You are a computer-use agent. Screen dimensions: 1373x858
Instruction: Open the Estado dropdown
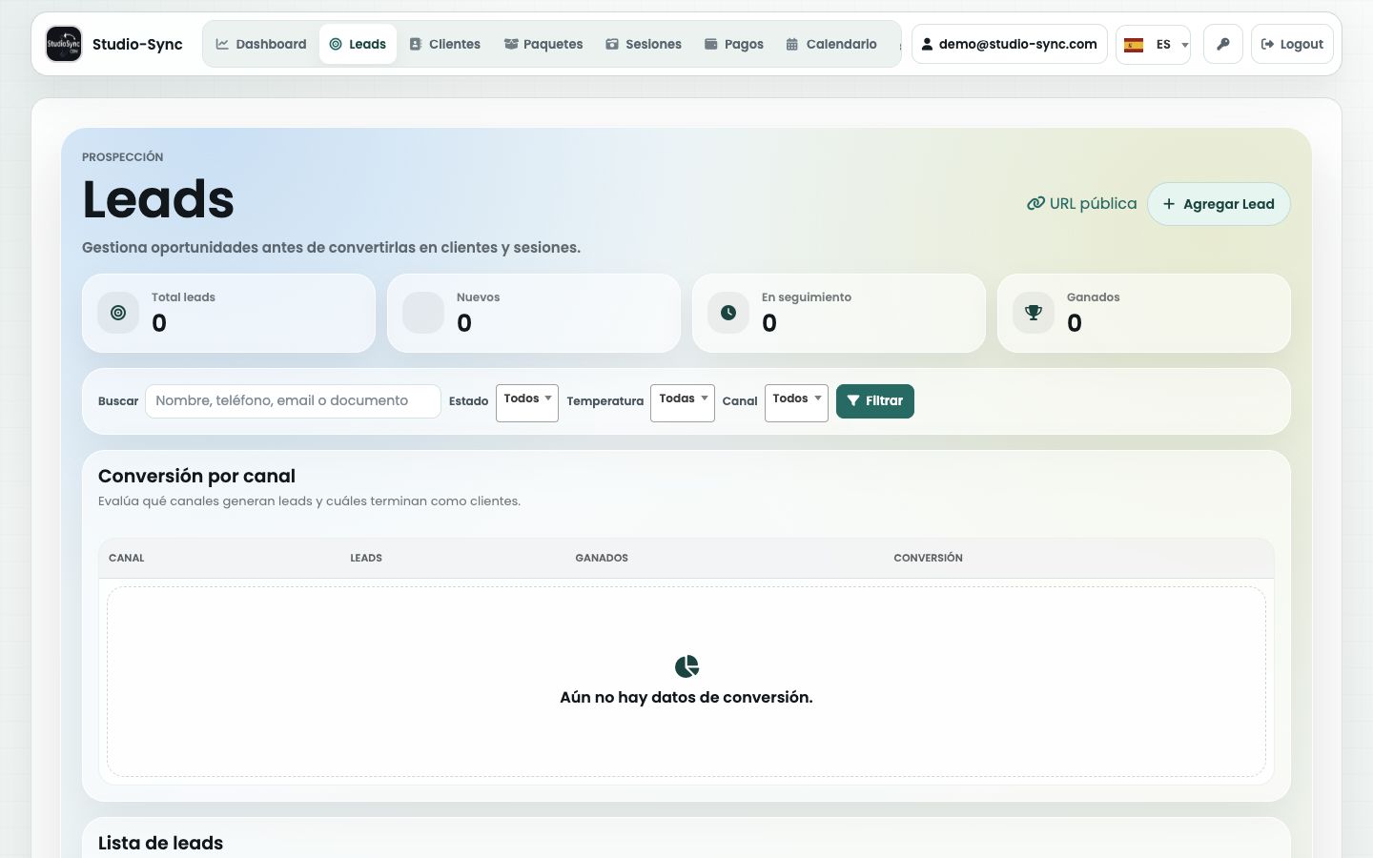pos(527,402)
